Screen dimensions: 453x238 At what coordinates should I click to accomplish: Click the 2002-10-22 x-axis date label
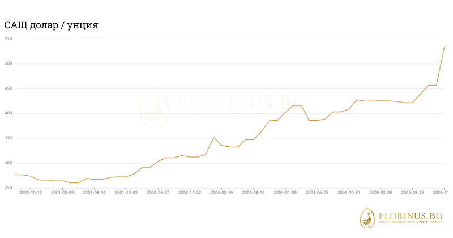click(190, 193)
